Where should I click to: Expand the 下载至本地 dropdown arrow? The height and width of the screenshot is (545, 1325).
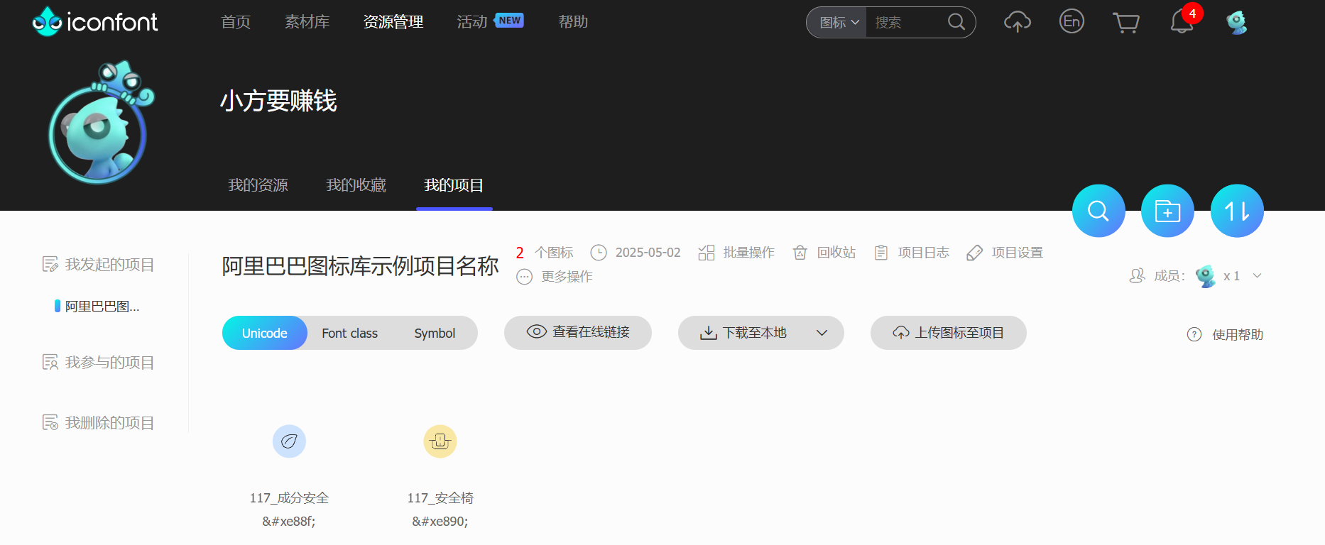point(822,333)
